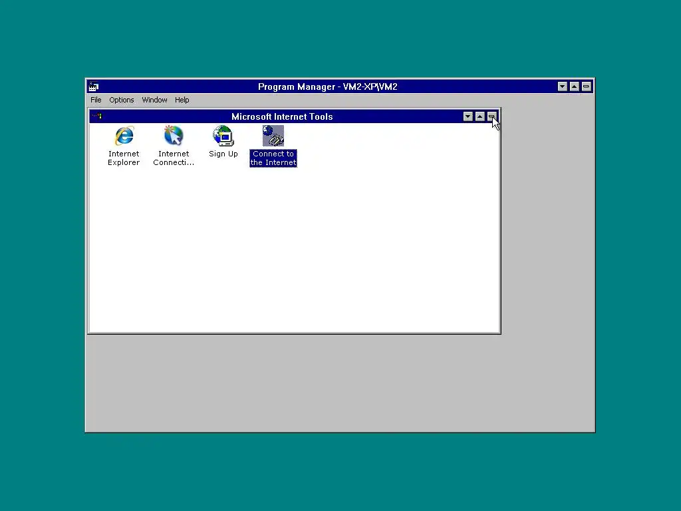The height and width of the screenshot is (511, 681).
Task: Open Microsoft Internet Tools control menu icon
Action: [x=97, y=116]
